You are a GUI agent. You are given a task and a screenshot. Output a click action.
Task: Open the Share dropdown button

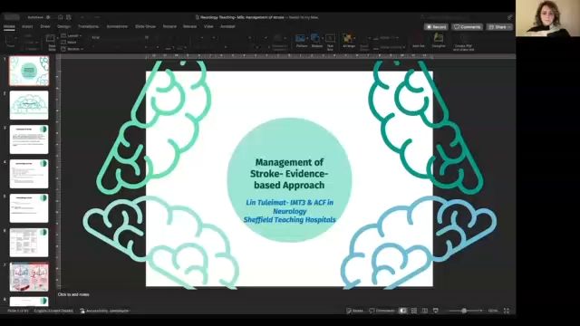[x=499, y=27]
